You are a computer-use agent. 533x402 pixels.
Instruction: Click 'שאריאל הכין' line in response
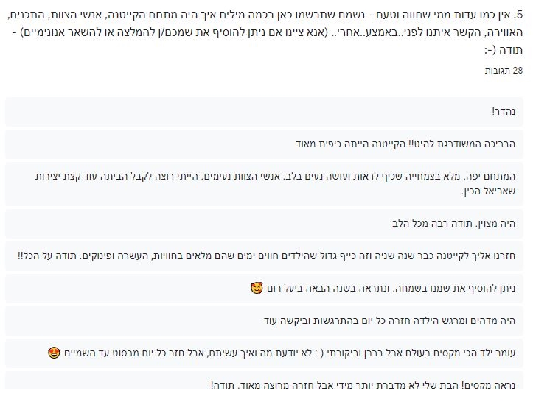(x=489, y=191)
